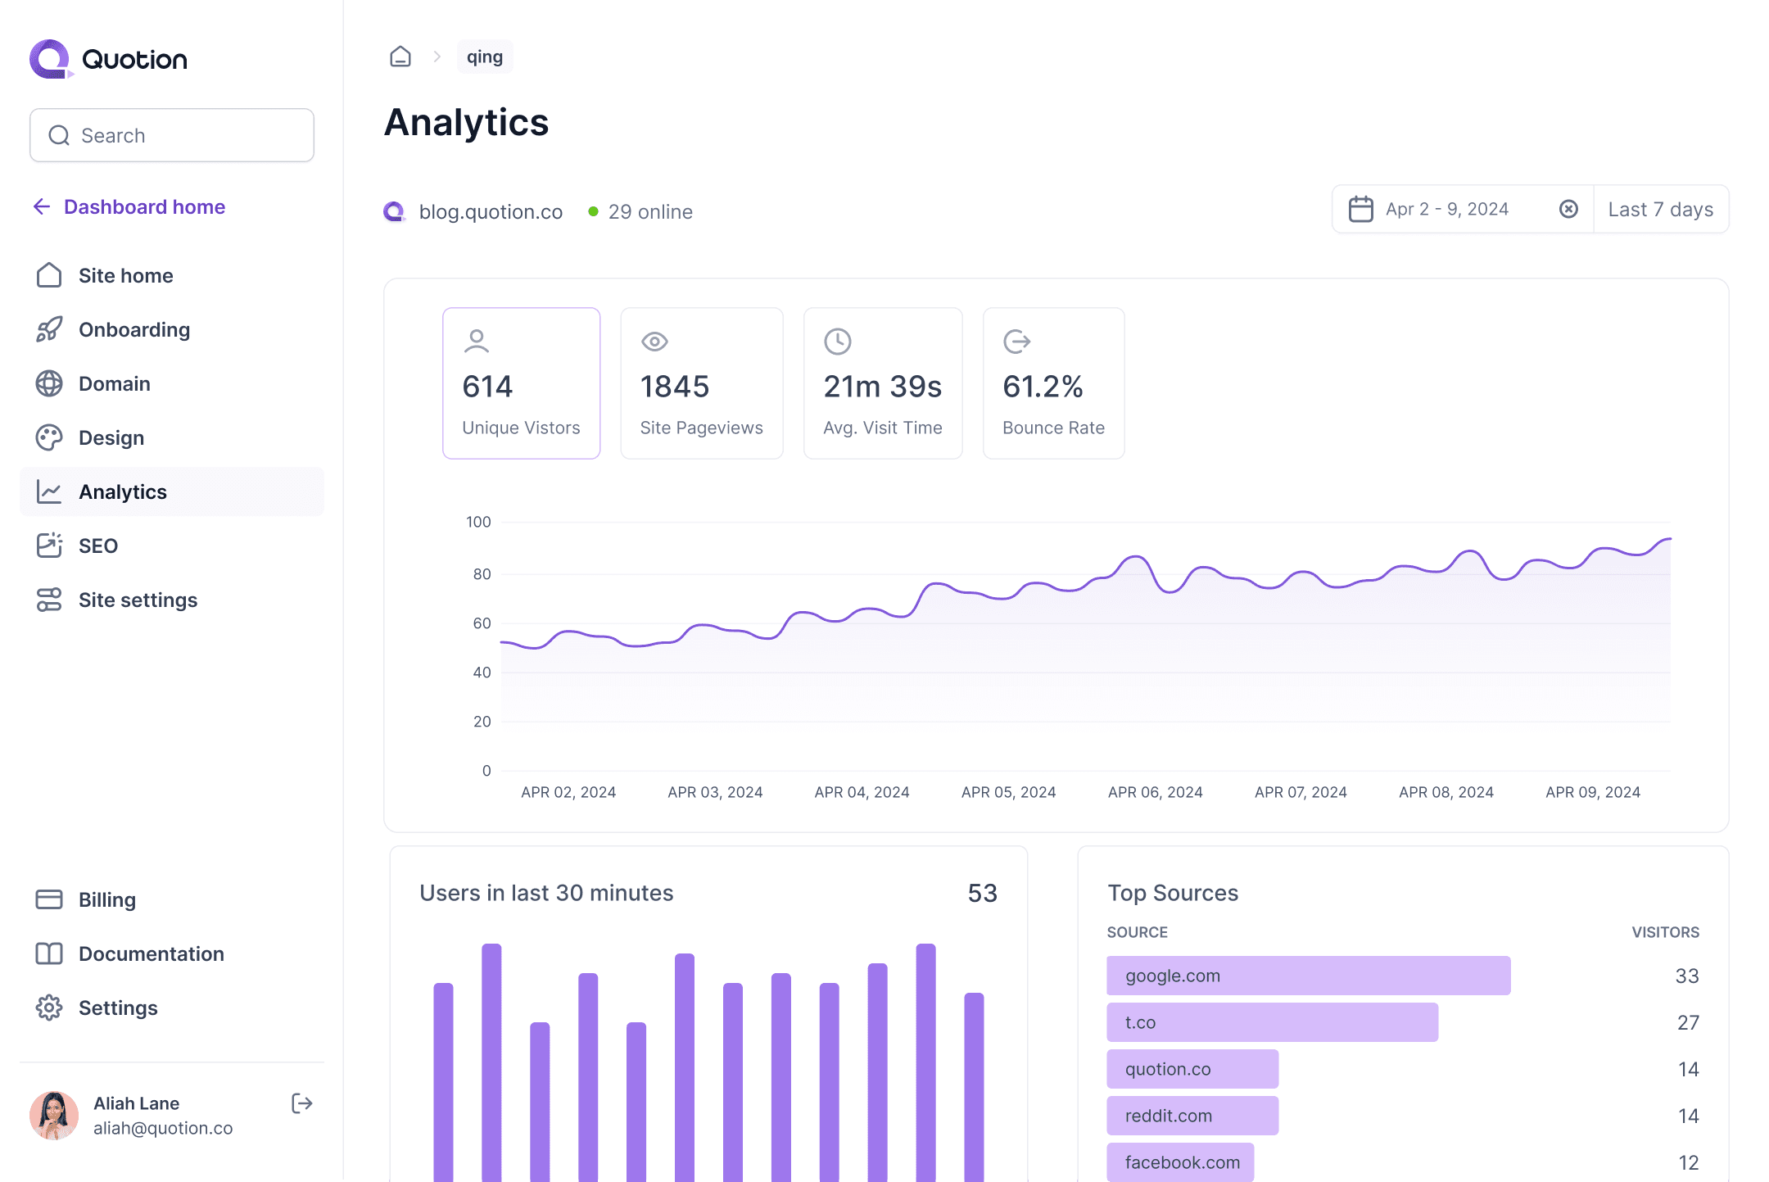Open Design via the palette icon
This screenshot has height=1182, width=1769.
coord(49,437)
